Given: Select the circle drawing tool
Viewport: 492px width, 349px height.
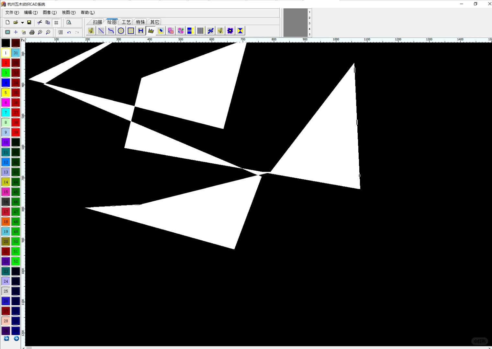Looking at the screenshot, I should tap(121, 31).
